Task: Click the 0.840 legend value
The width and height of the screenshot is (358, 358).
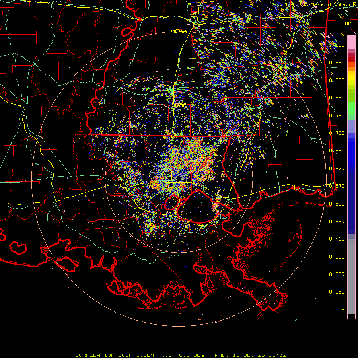Action: click(337, 98)
